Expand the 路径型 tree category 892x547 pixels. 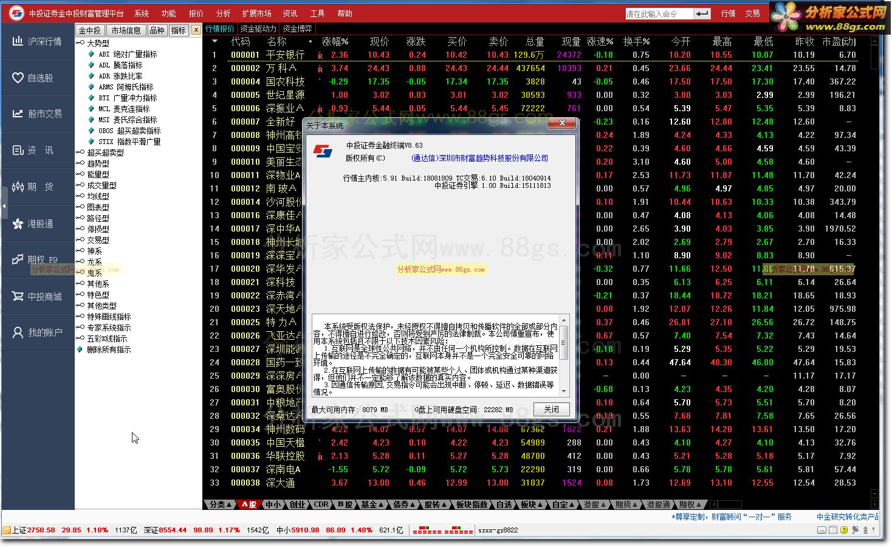click(x=80, y=218)
